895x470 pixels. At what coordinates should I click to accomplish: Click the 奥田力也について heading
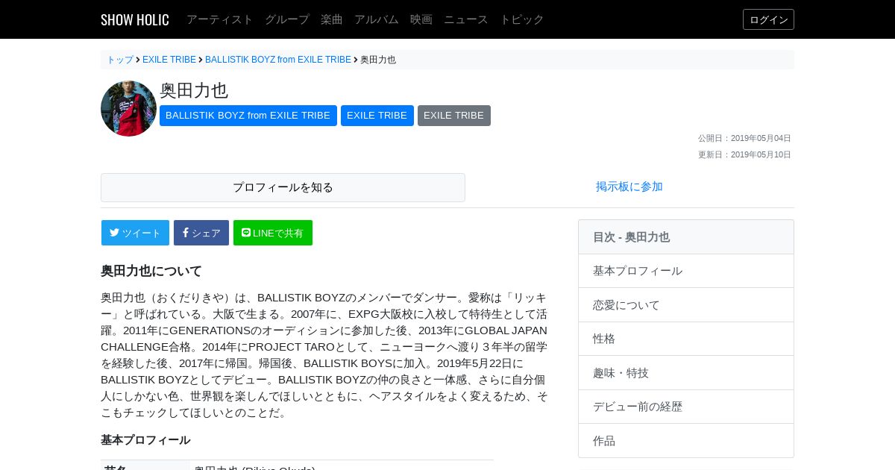point(151,271)
